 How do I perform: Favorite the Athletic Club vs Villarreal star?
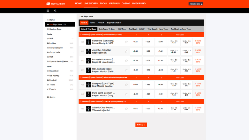[126, 109]
